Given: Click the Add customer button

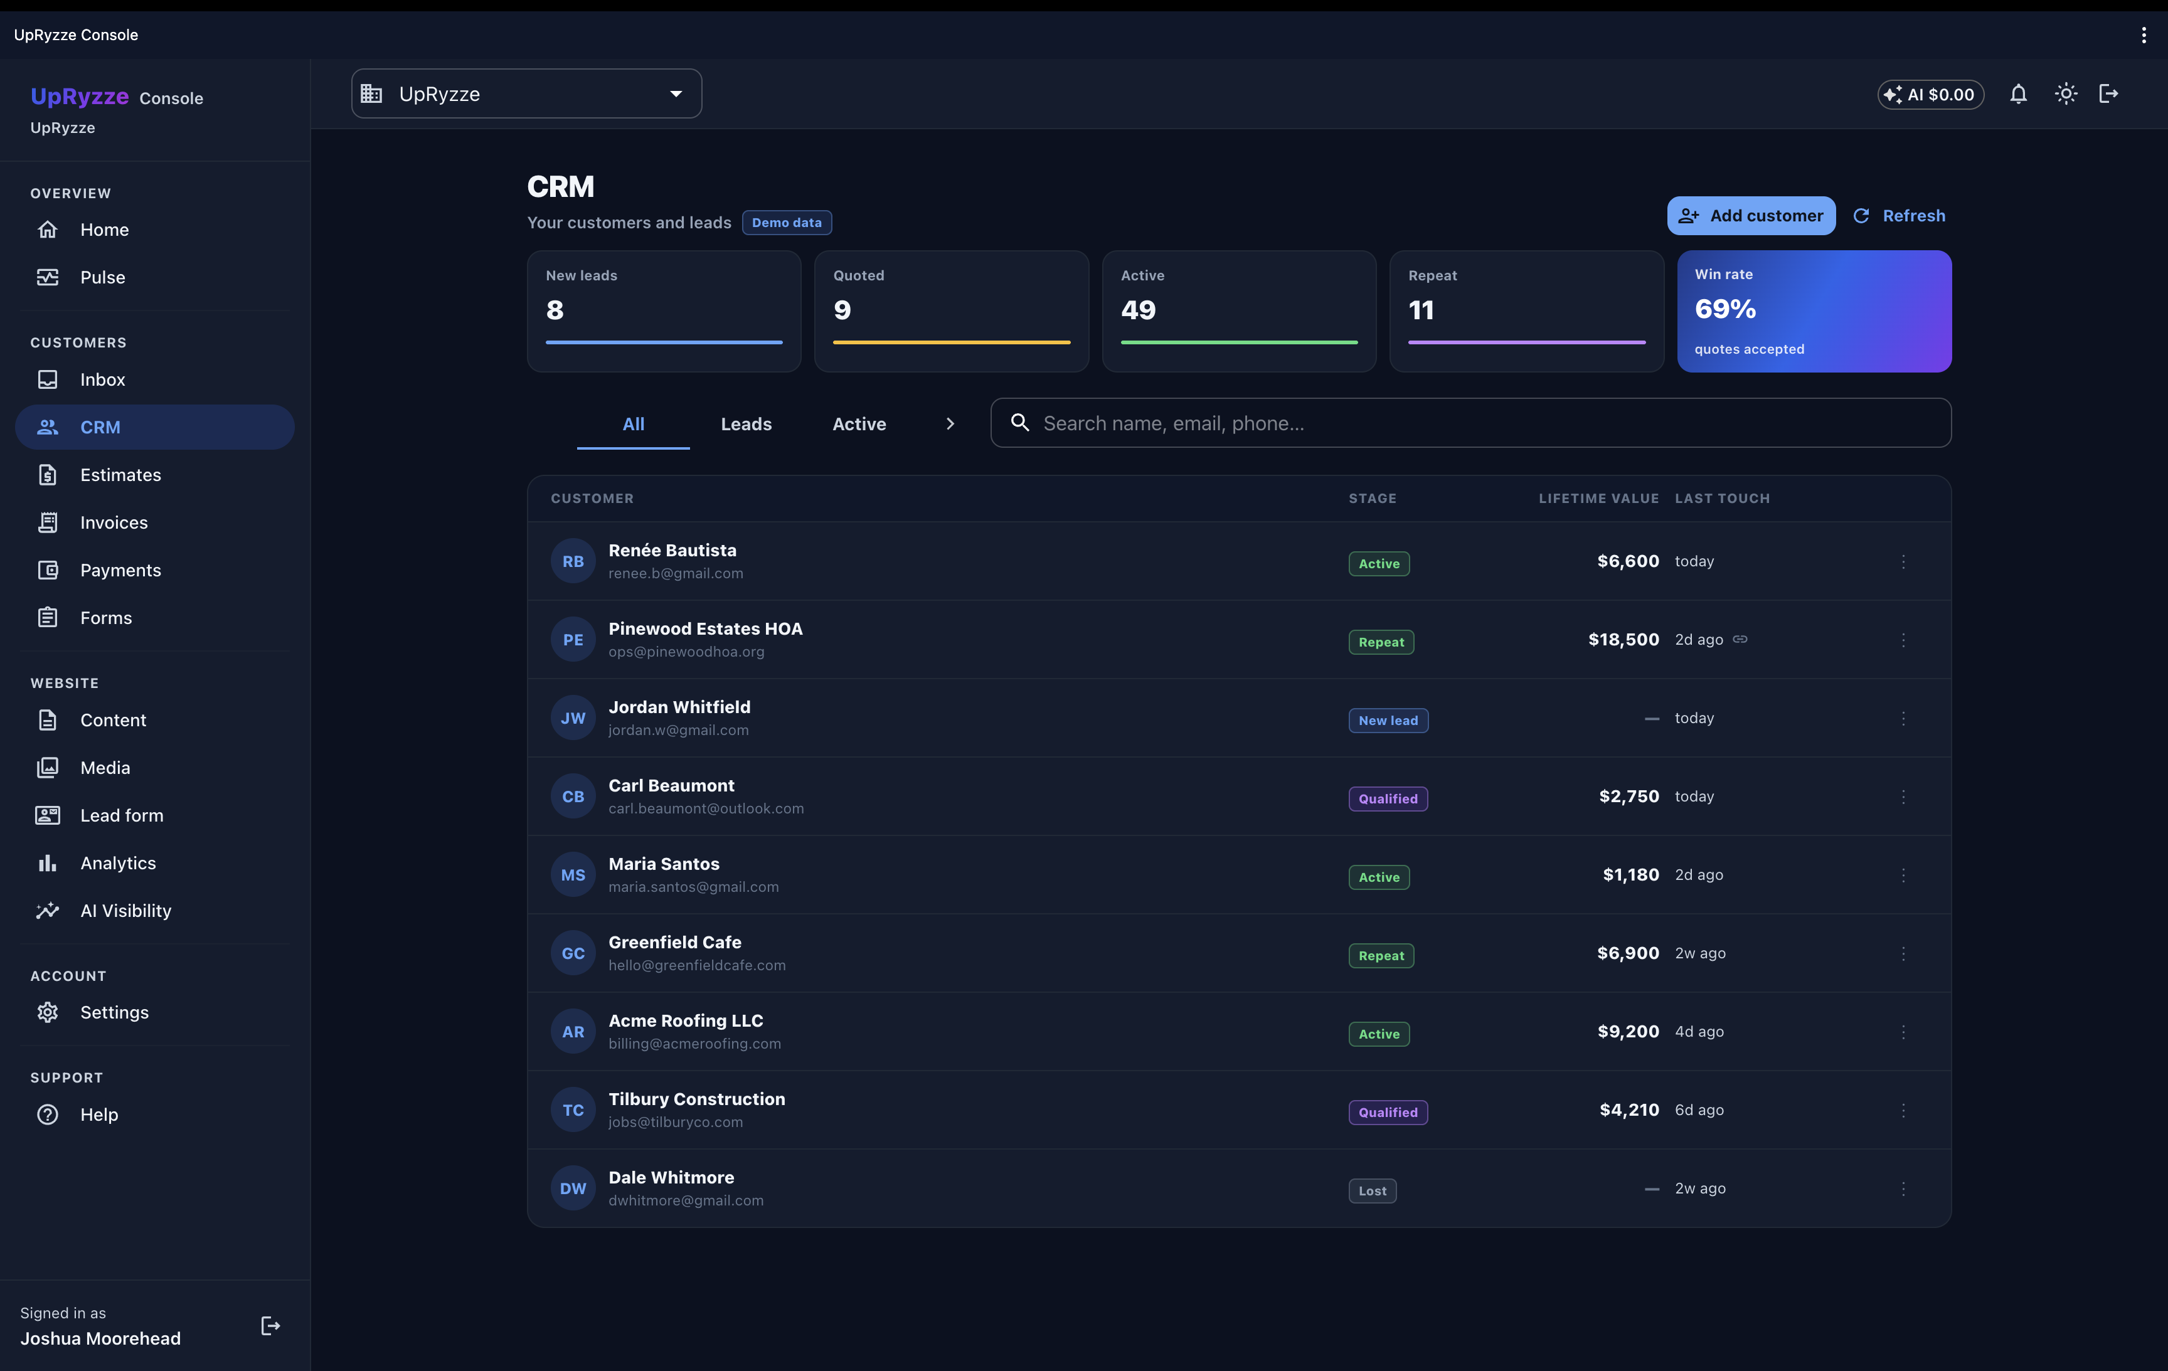Looking at the screenshot, I should tap(1751, 215).
